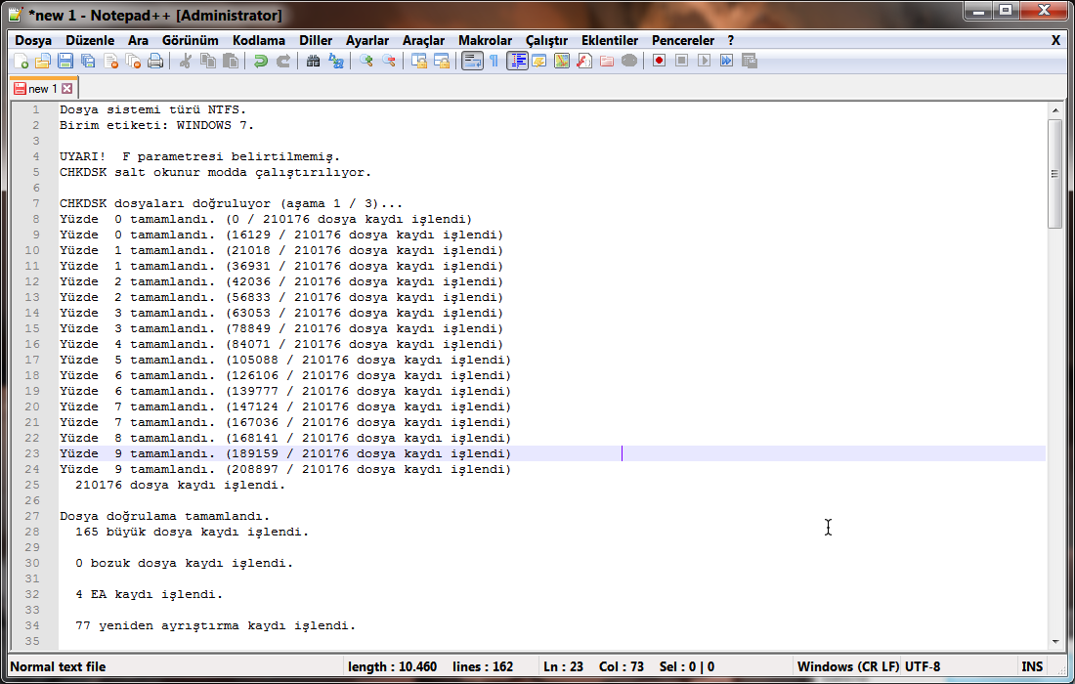1075x684 pixels.
Task: Toggle INS insert mode in status bar
Action: click(1032, 666)
